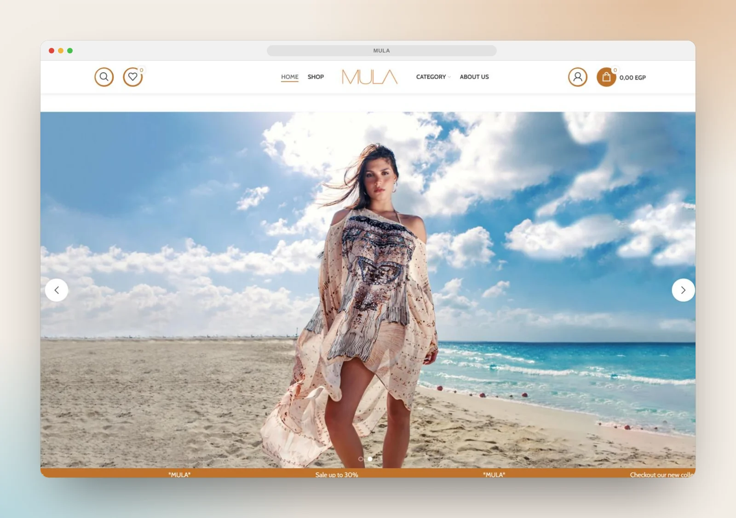Click the beach model hero image
Viewport: 736px width, 518px height.
[x=368, y=290]
